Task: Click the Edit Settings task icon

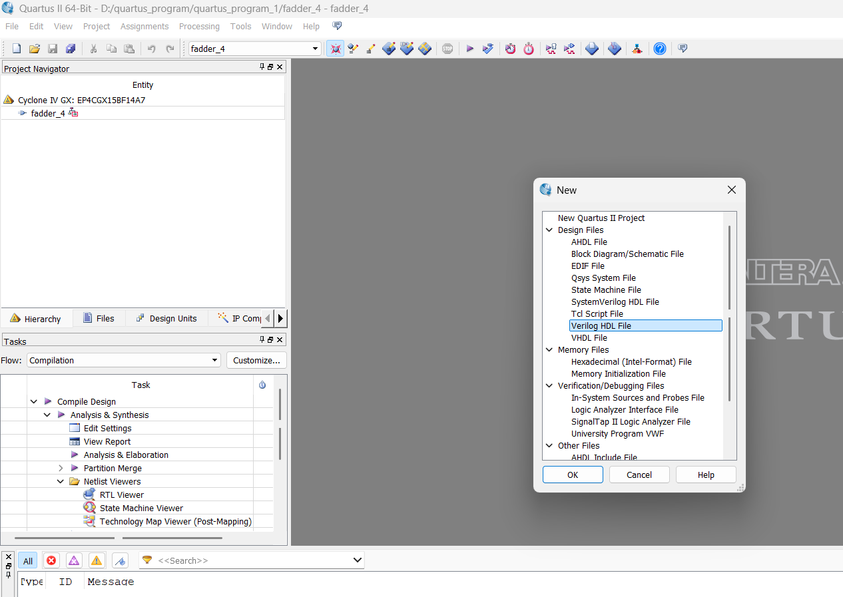Action: coord(75,428)
